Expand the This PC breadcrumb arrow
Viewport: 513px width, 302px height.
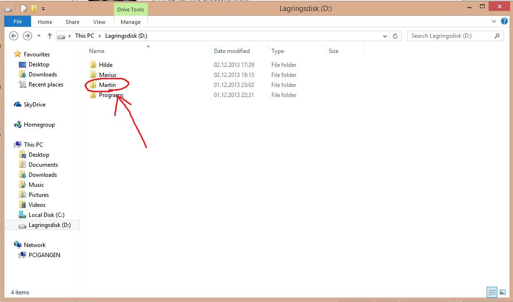tap(100, 36)
